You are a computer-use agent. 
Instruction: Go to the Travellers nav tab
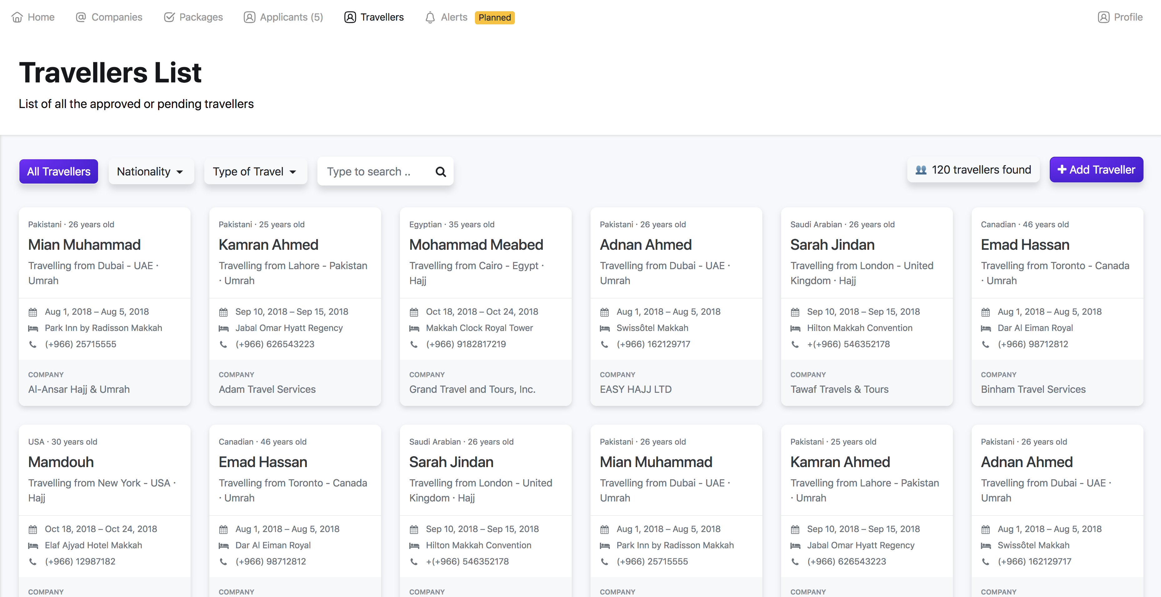[374, 17]
